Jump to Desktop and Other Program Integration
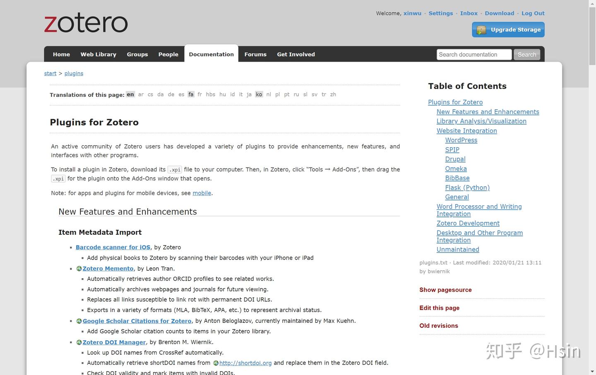The height and width of the screenshot is (375, 596). [480, 236]
